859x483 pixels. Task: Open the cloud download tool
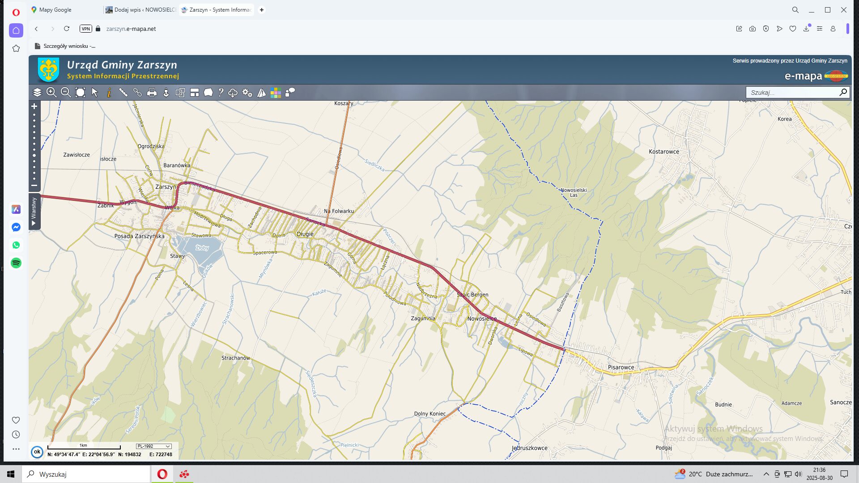(233, 93)
